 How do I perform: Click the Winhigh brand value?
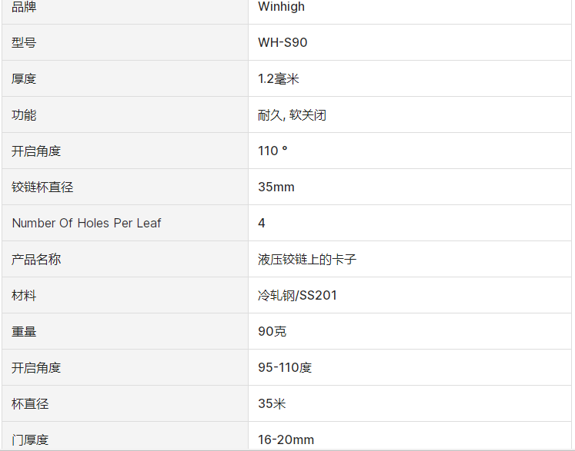click(x=281, y=7)
